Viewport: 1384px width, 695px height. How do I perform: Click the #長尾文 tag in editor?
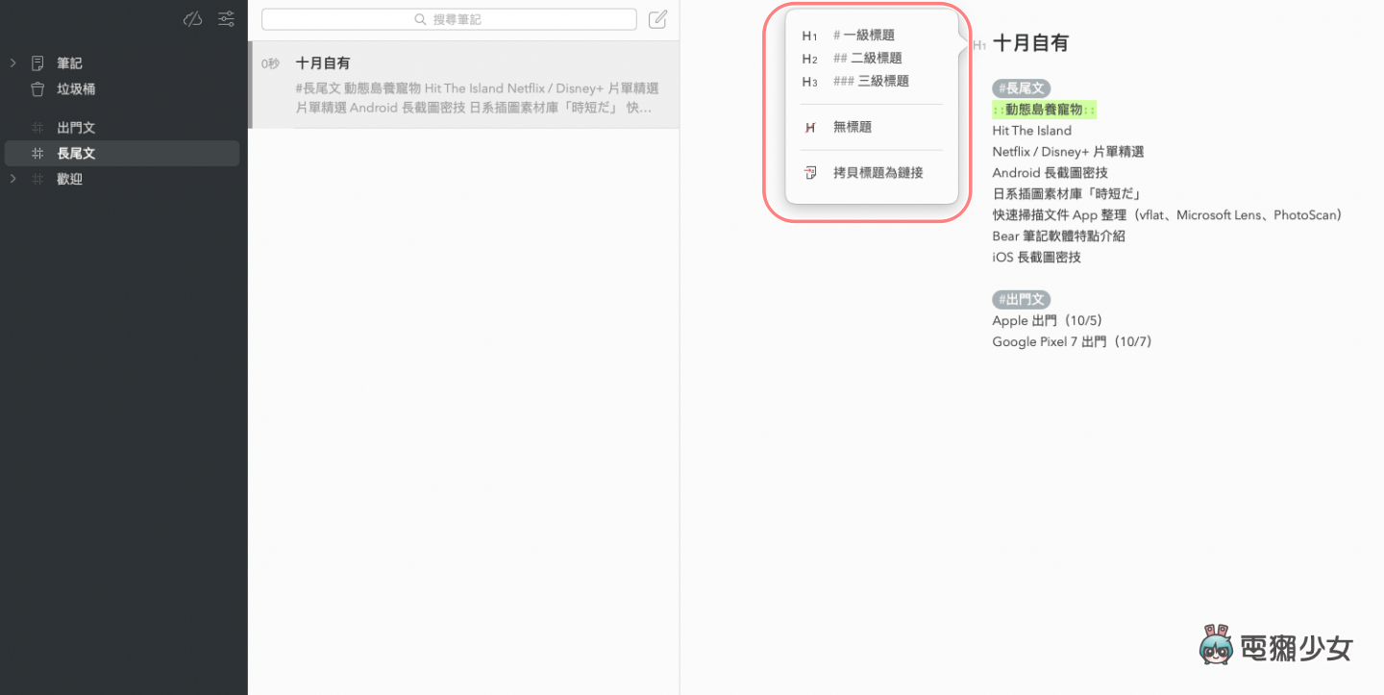click(1021, 88)
